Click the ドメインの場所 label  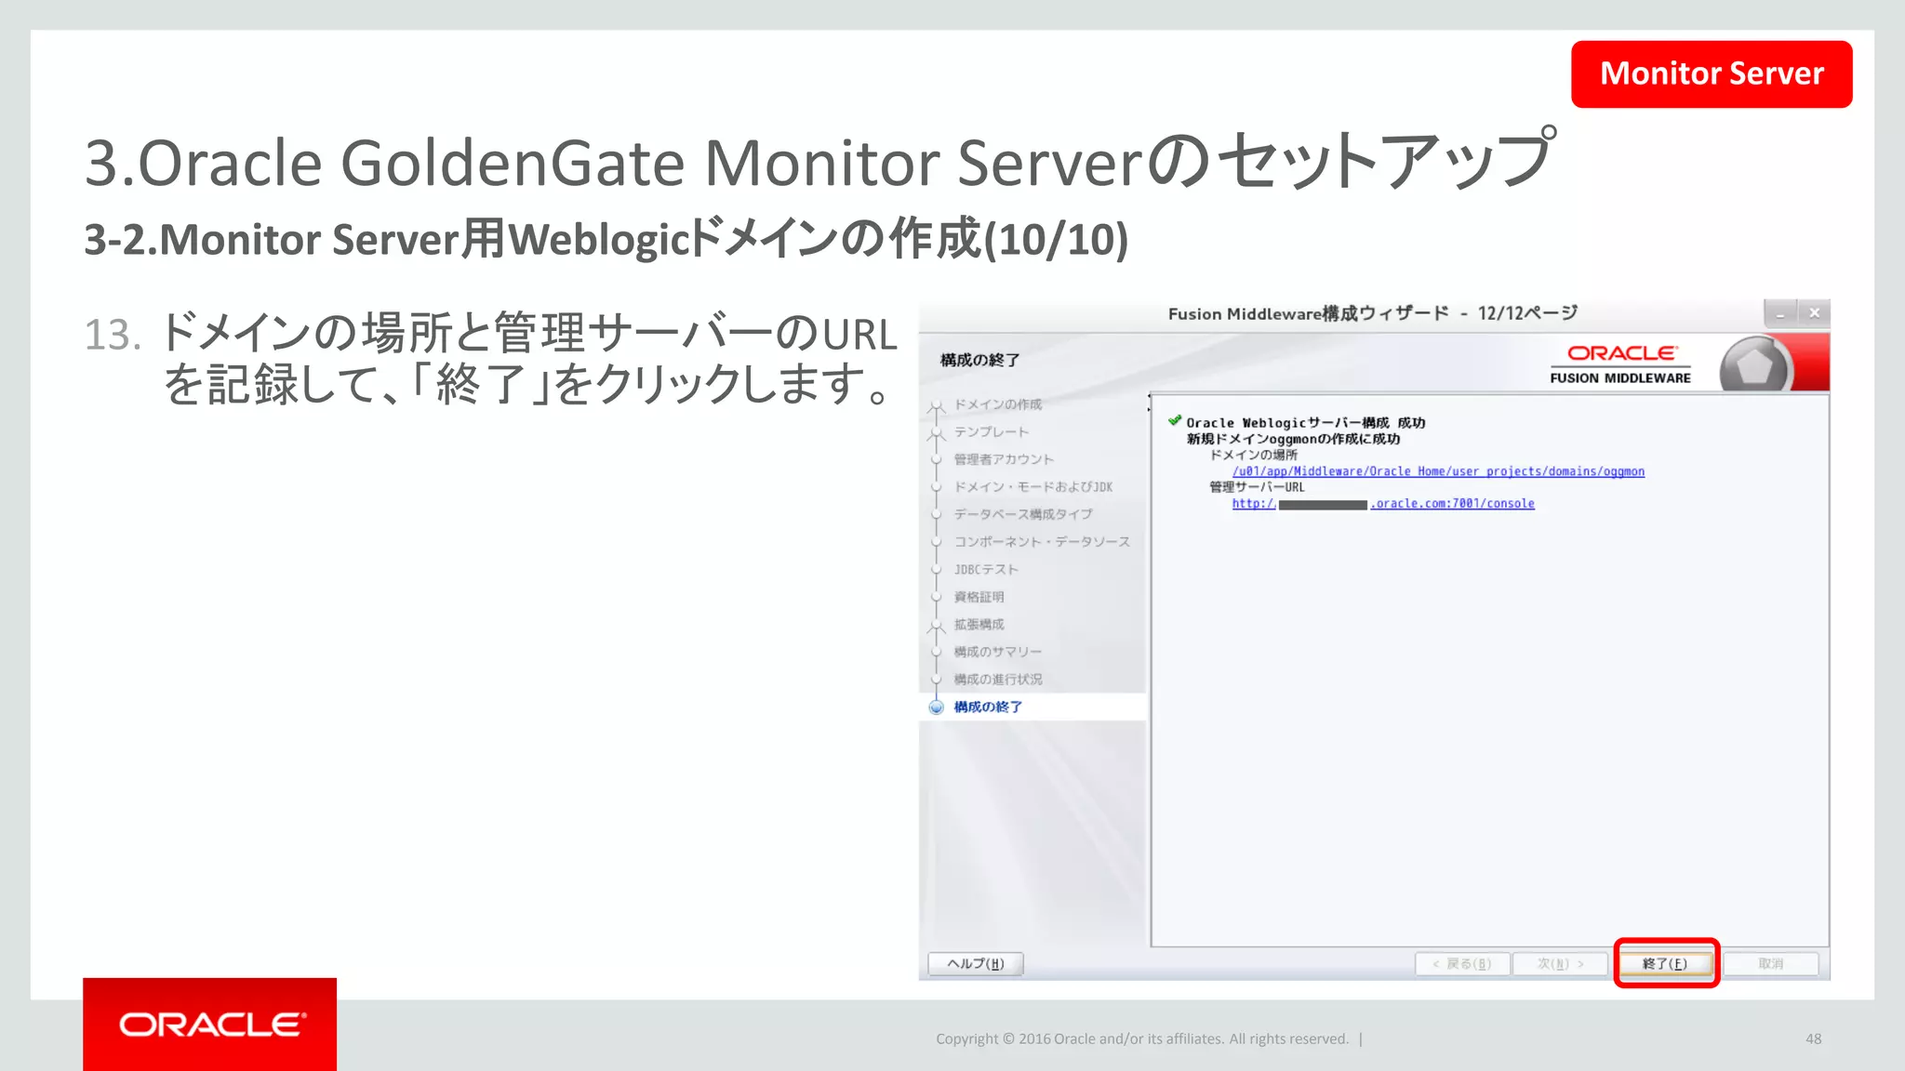[x=1253, y=455]
